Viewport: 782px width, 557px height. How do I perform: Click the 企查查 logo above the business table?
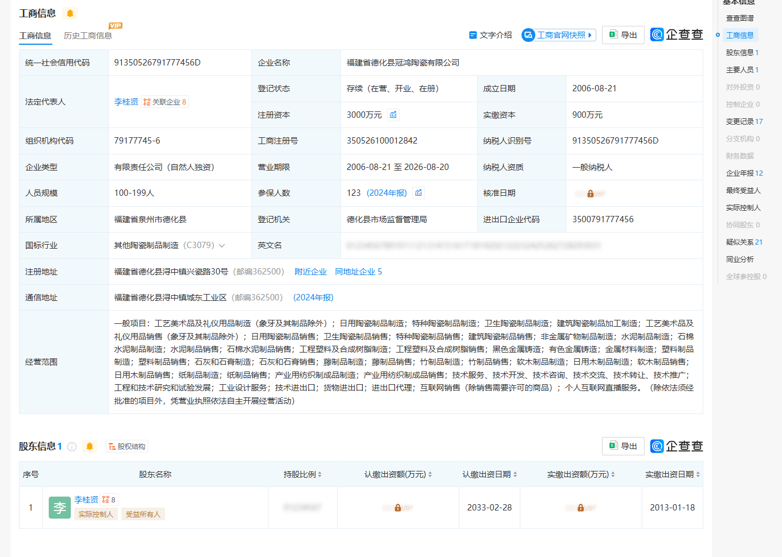click(x=677, y=35)
